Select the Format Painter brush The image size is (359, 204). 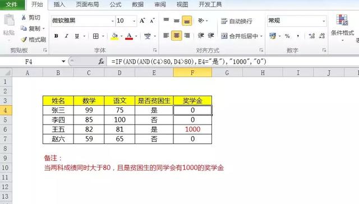coord(24,40)
